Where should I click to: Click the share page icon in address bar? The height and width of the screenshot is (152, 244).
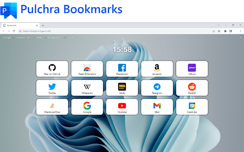coord(214,31)
